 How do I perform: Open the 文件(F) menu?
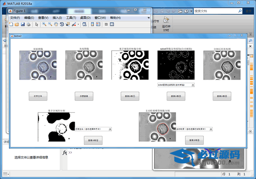(x=15, y=18)
